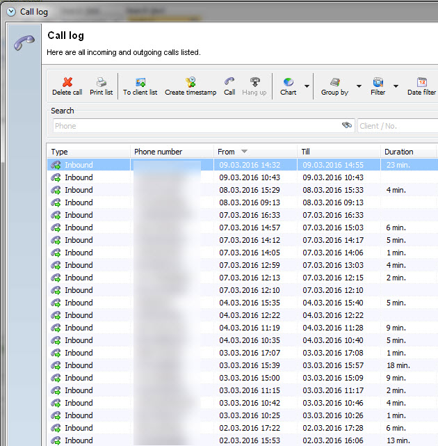This screenshot has width=438, height=446.
Task: Click the Delete call toolbar icon
Action: coord(67,82)
